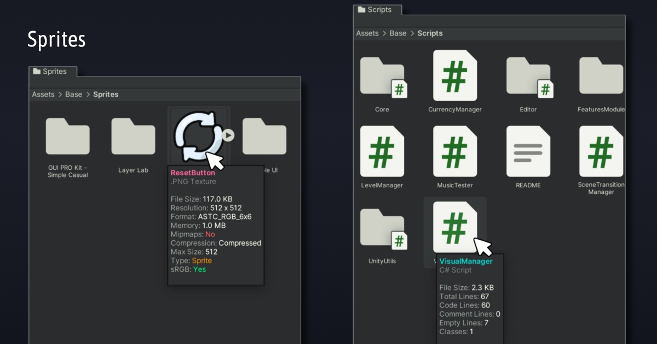This screenshot has width=657, height=344.
Task: Select the LevelManager script icon
Action: pyautogui.click(x=382, y=152)
